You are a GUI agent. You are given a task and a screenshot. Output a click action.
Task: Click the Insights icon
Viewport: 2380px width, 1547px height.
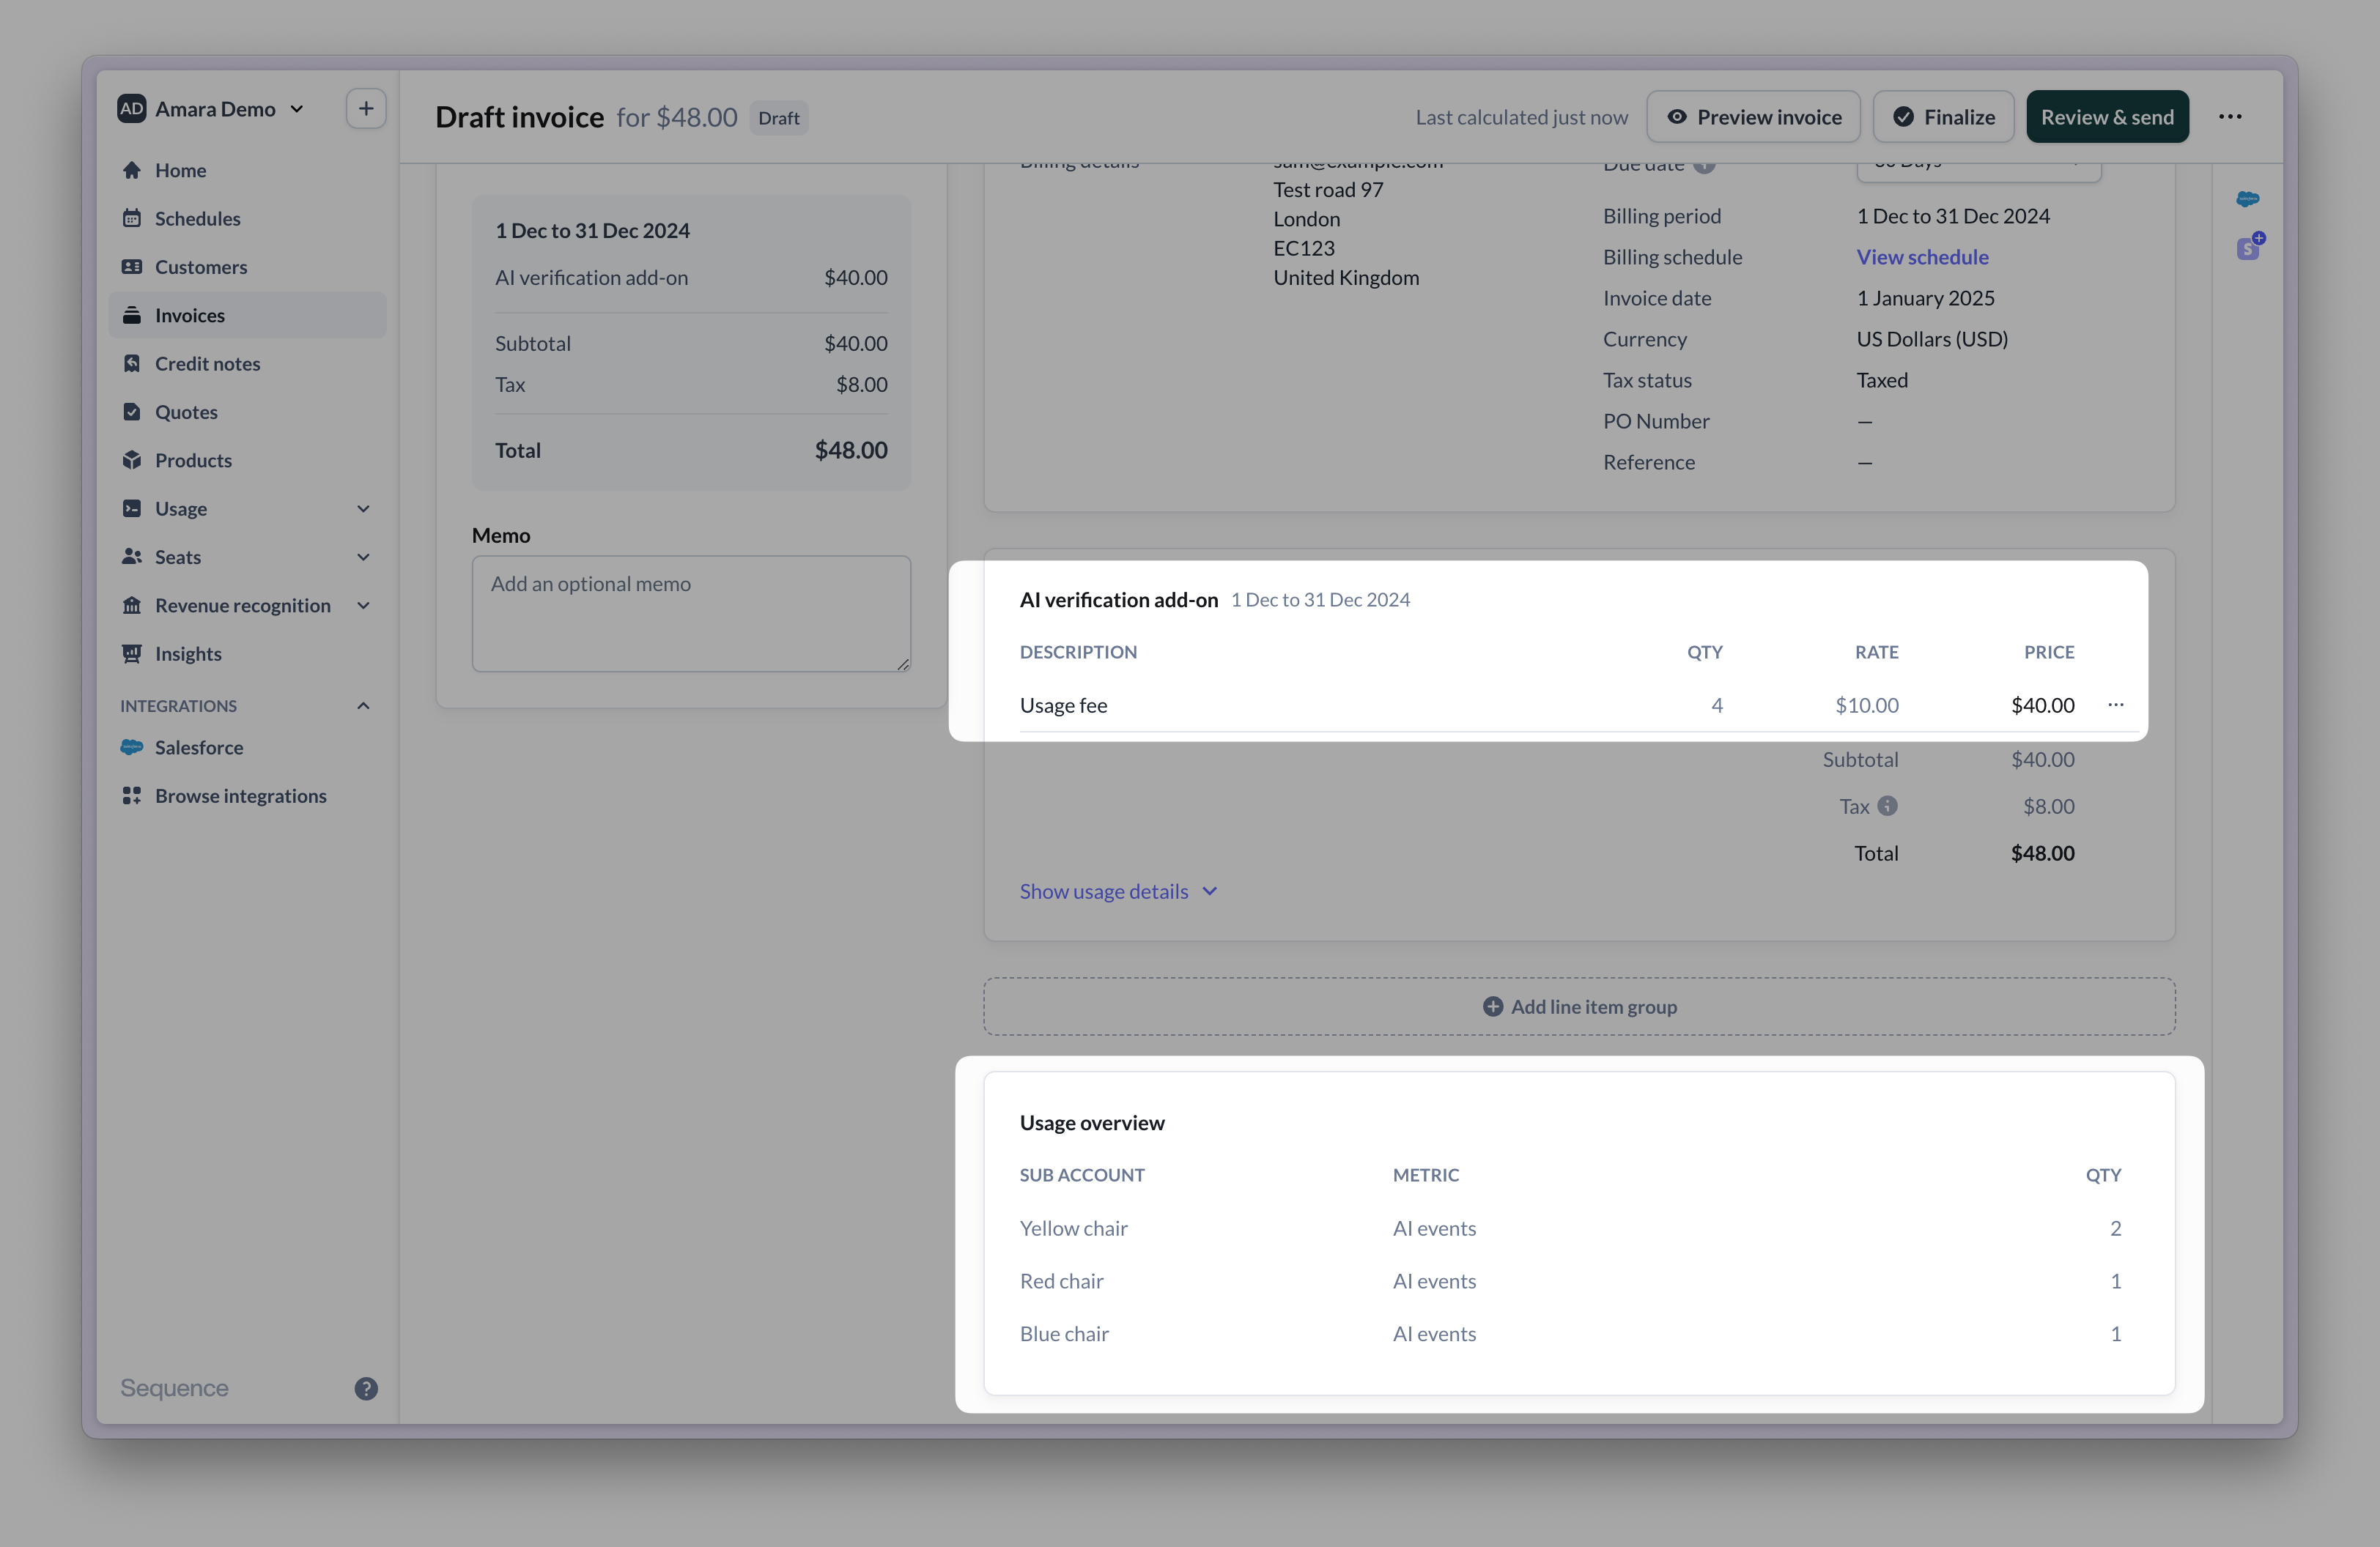(132, 653)
